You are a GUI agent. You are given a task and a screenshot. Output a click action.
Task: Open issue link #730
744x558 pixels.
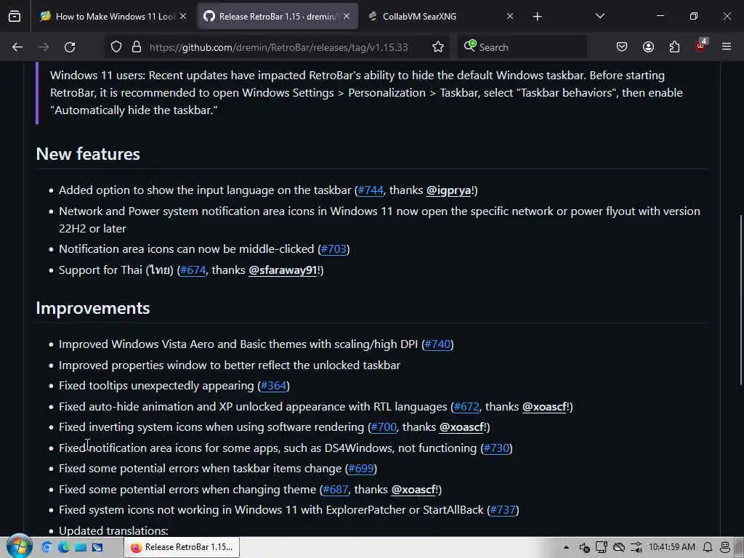[496, 448]
